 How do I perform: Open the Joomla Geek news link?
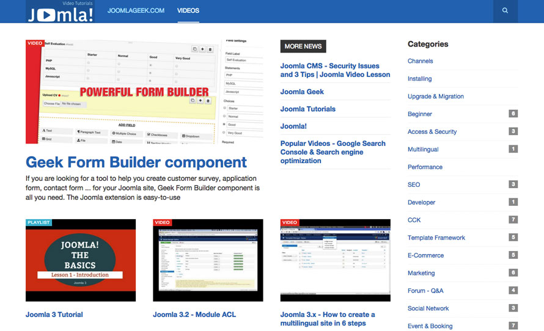tap(302, 92)
